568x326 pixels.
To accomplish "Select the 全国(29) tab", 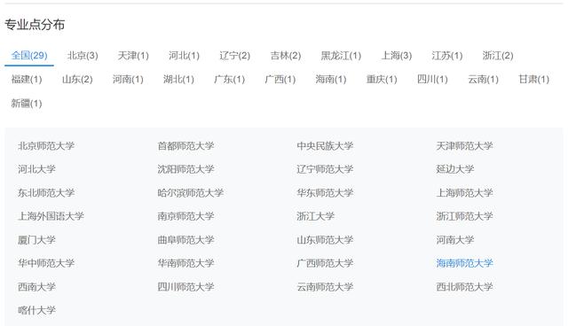I will (29, 55).
